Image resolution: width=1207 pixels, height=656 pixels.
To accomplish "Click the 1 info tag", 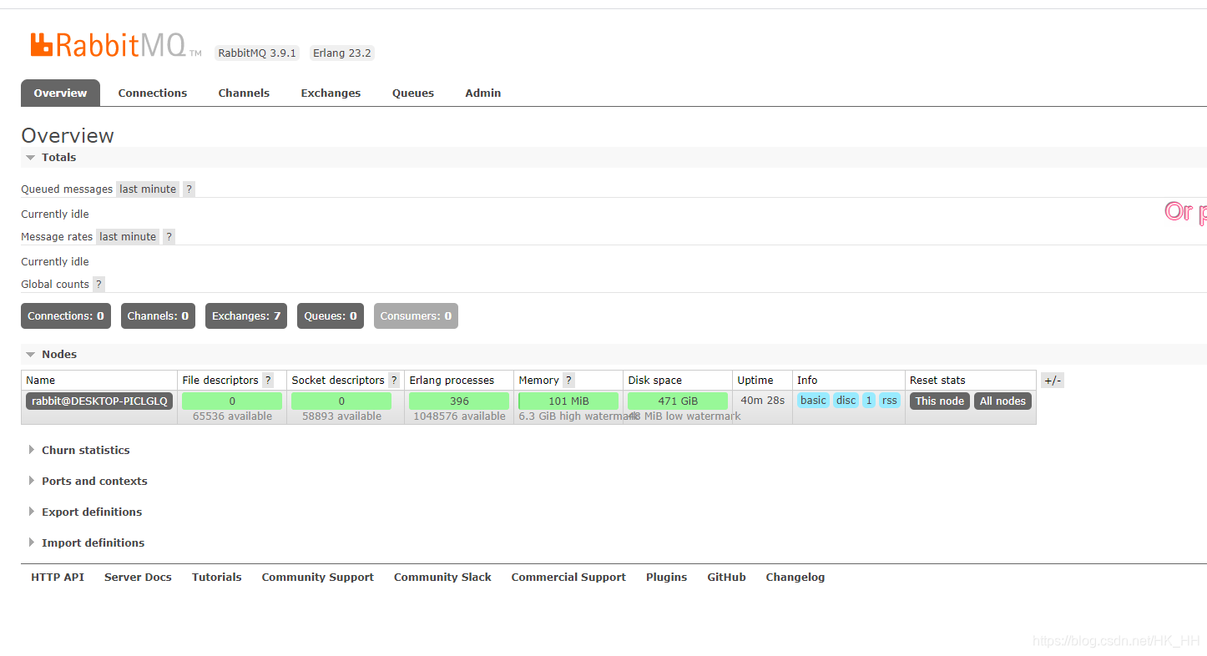I will (869, 401).
